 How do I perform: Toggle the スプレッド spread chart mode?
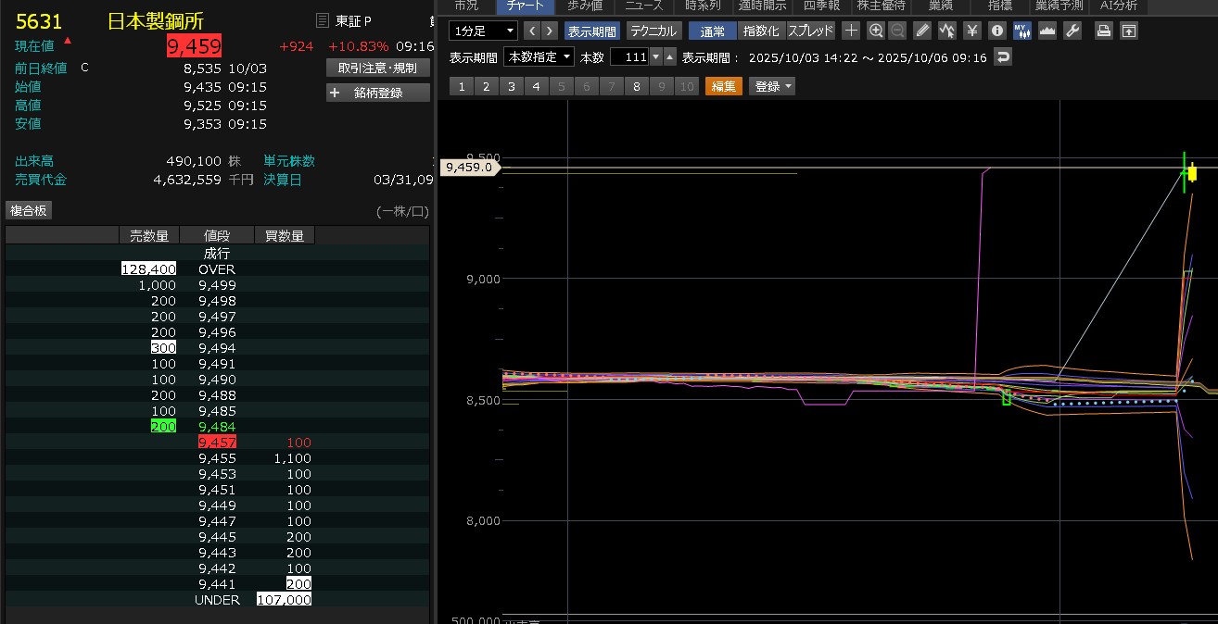(x=810, y=31)
